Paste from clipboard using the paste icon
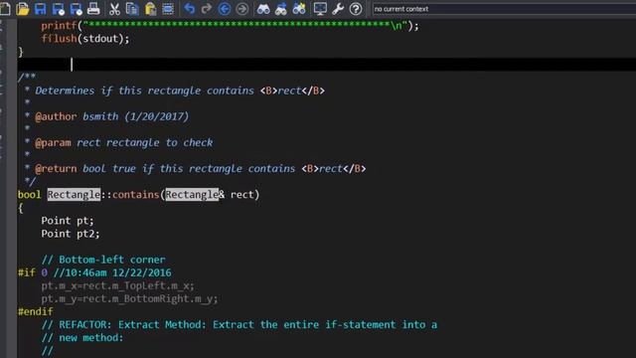The image size is (636, 358). coord(150,9)
